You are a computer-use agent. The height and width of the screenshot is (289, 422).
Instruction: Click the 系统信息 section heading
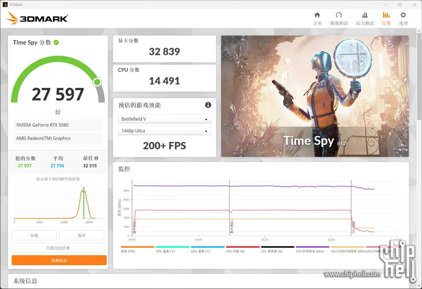[x=25, y=281]
